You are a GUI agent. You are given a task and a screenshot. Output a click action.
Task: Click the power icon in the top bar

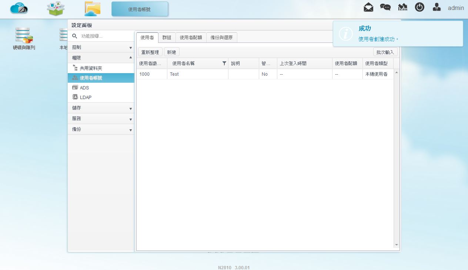point(419,7)
